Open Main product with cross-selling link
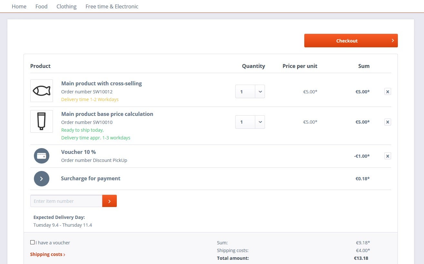Image resolution: width=424 pixels, height=264 pixels. point(102,83)
